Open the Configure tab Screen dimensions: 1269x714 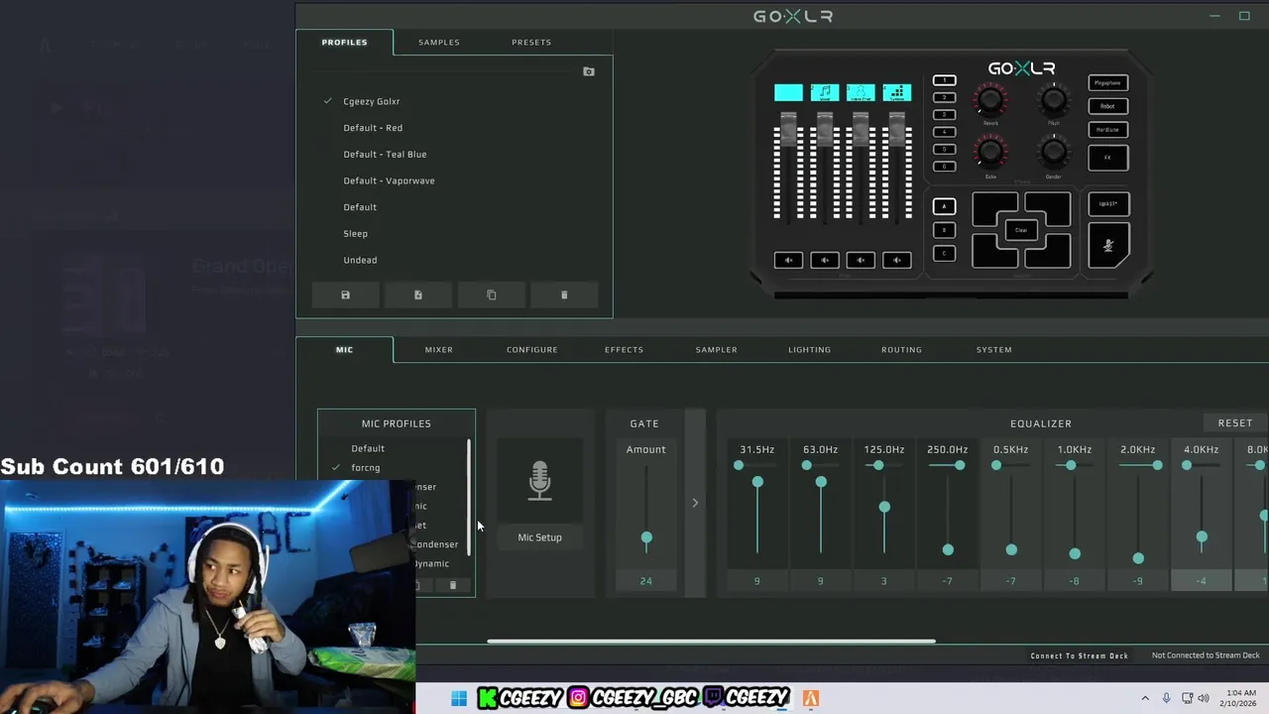(532, 349)
